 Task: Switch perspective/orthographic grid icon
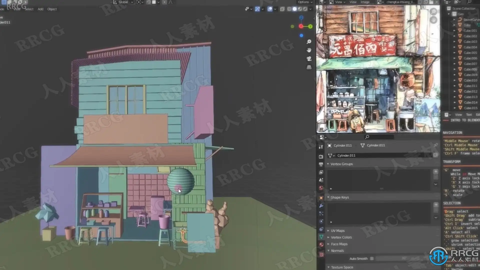click(309, 67)
